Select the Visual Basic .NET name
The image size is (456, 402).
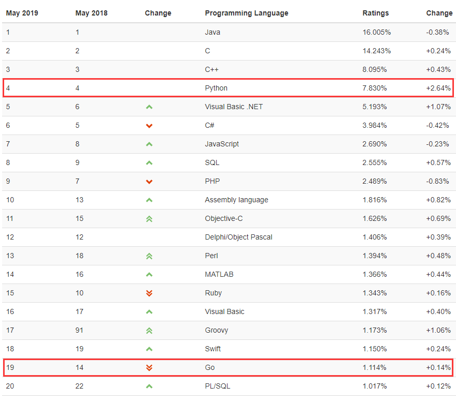click(234, 107)
